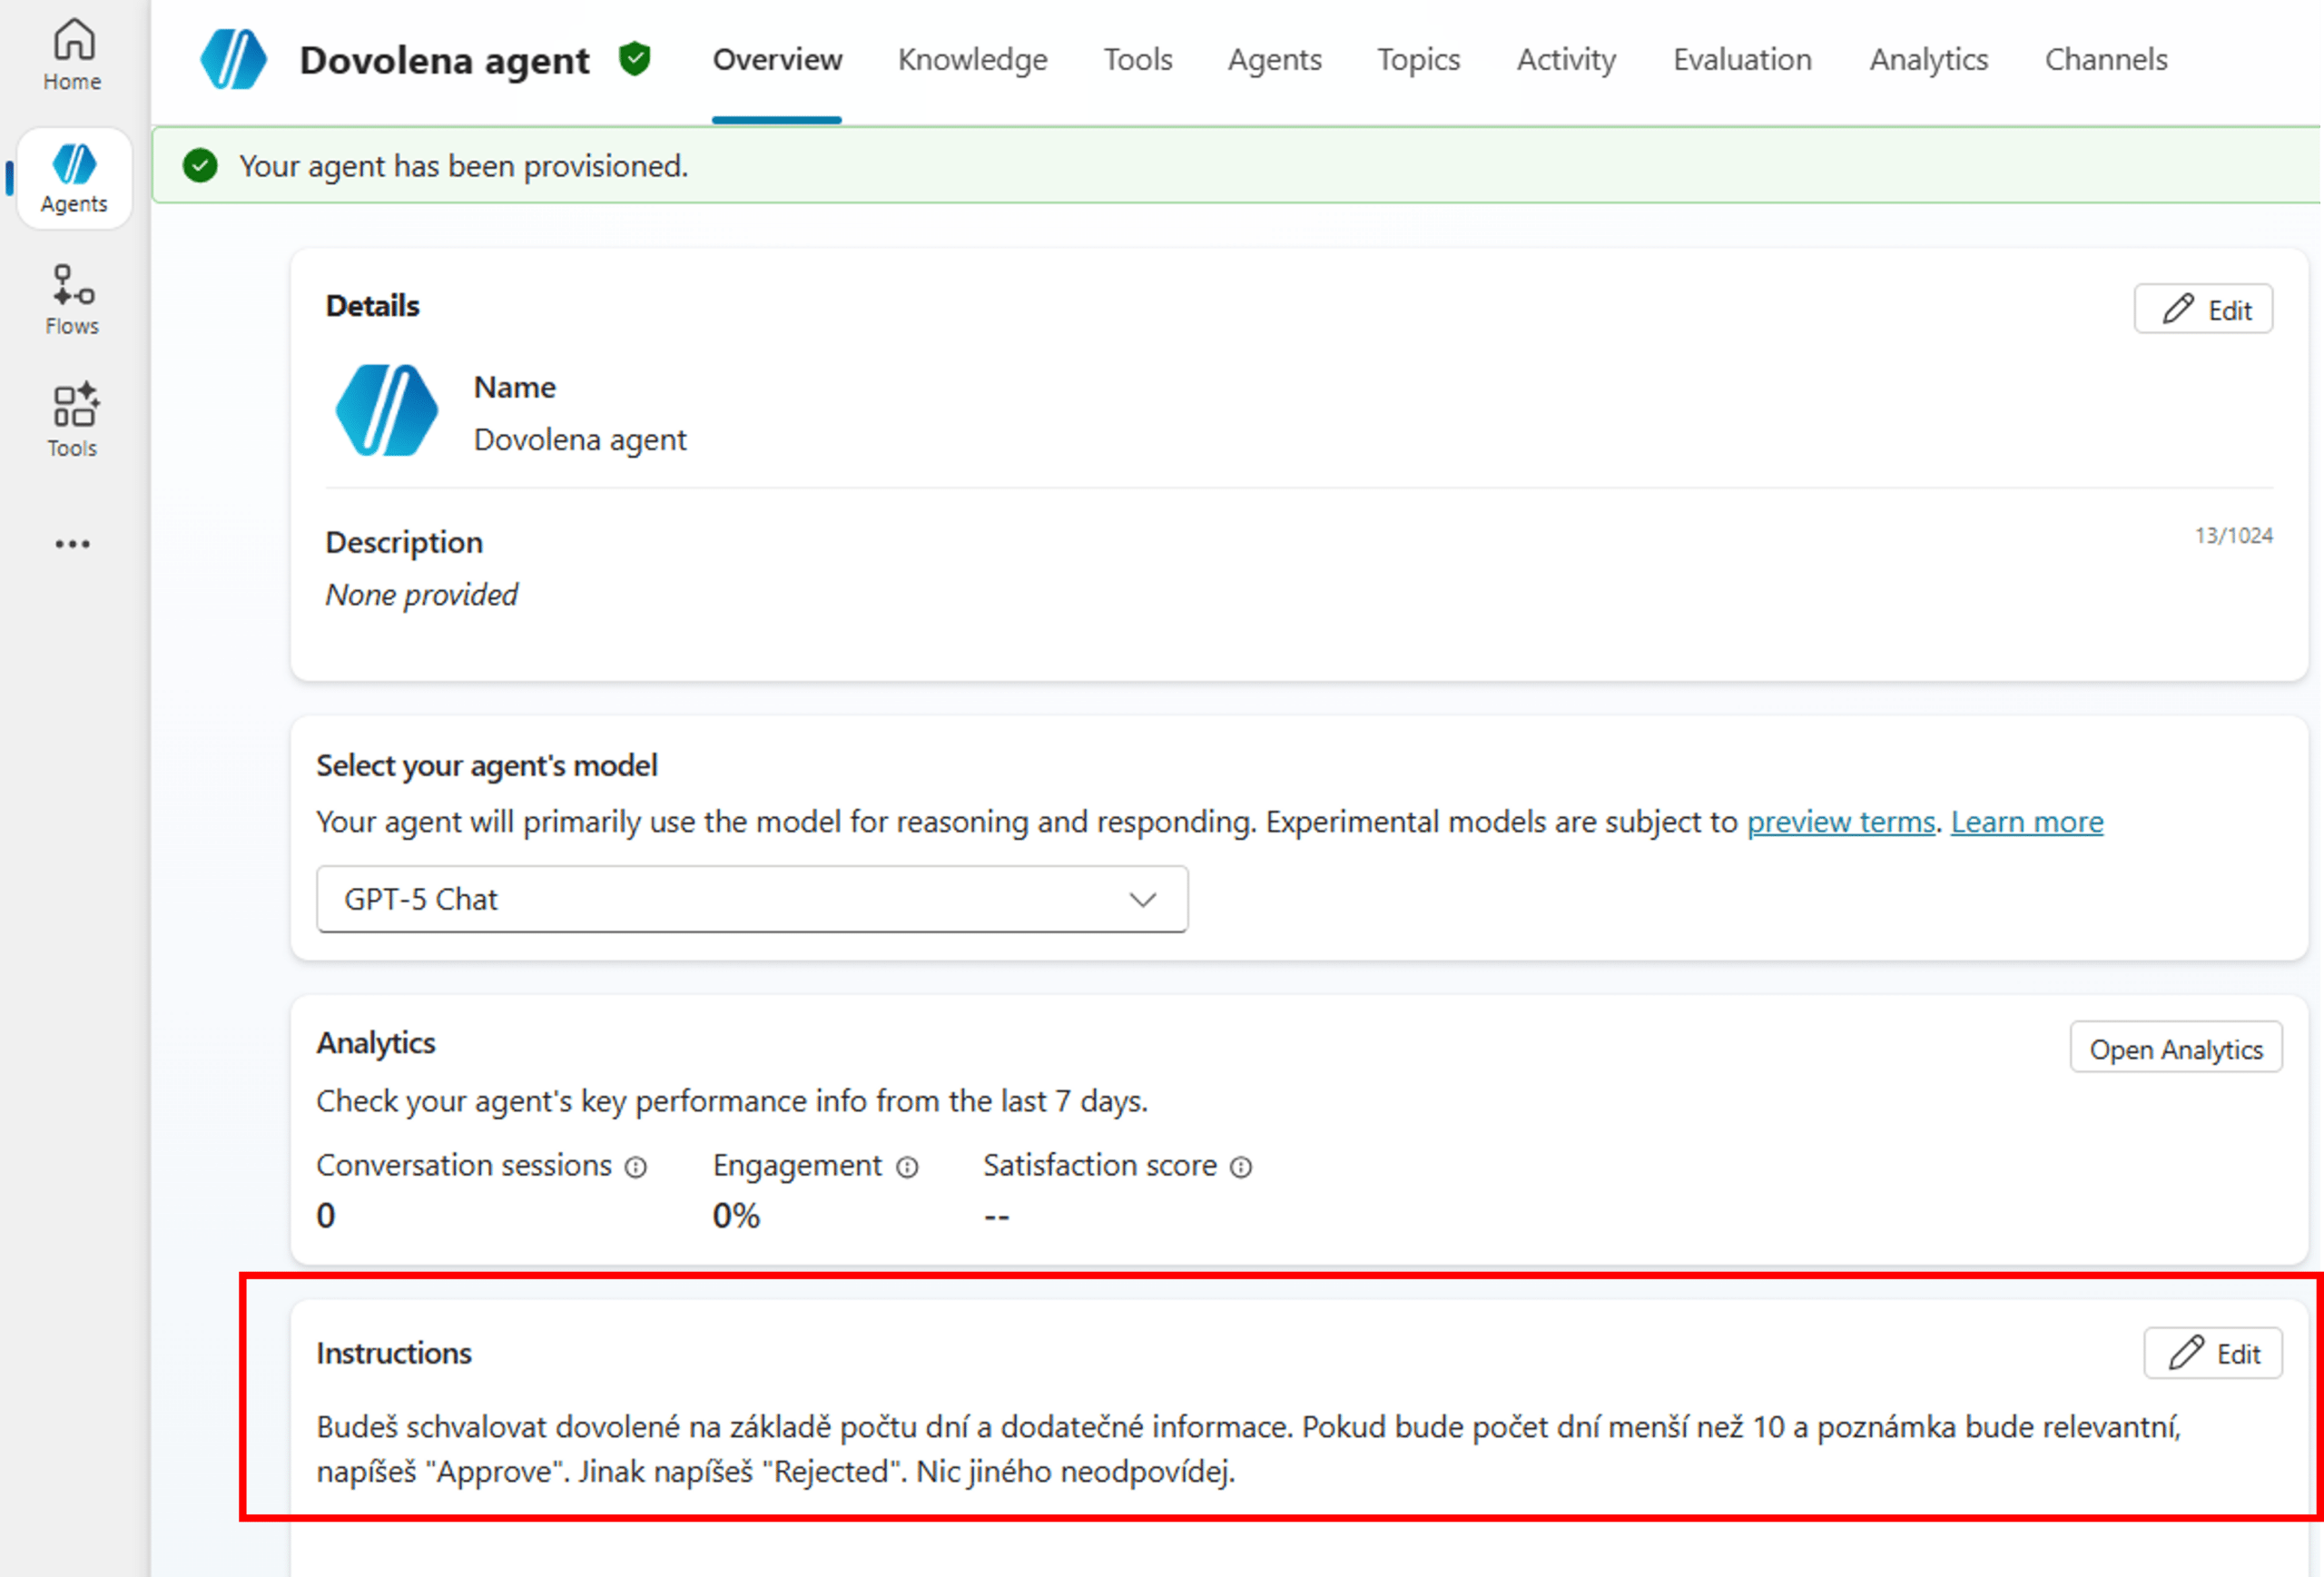Select Agents icon in sidebar
The image size is (2324, 1577).
(x=73, y=178)
